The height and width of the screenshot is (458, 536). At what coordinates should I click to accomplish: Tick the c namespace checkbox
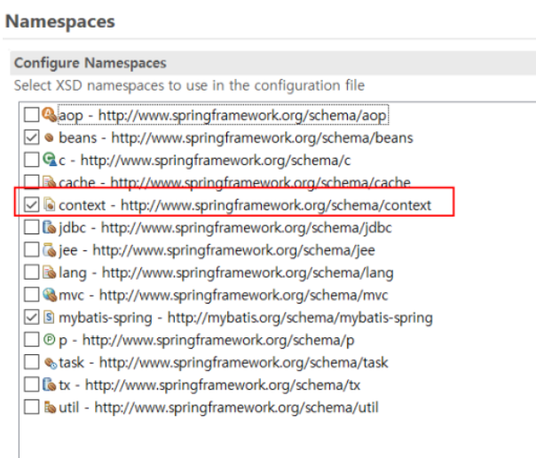31,160
